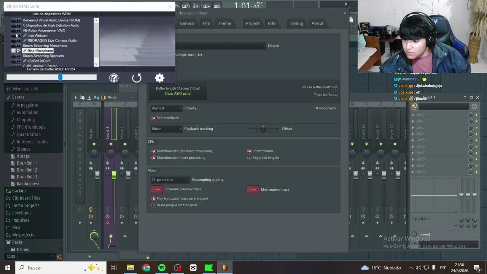Expand the fifine Microphone device entry
The height and width of the screenshot is (274, 487).
pos(19,51)
